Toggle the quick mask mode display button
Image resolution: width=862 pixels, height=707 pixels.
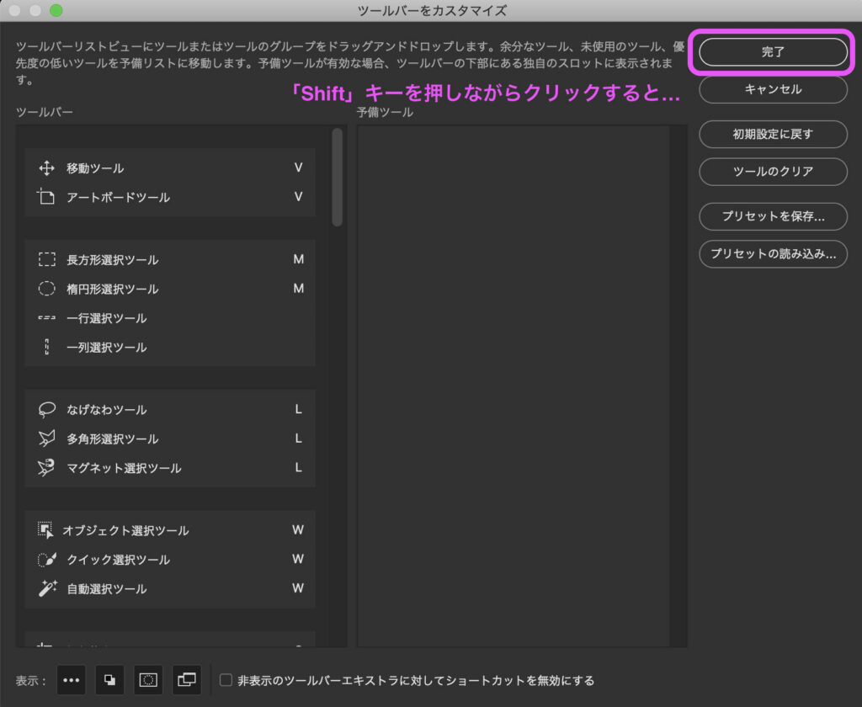[148, 680]
